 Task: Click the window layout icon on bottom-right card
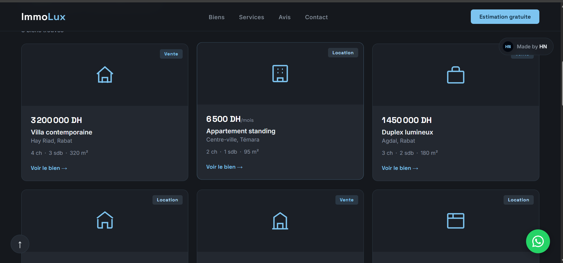point(456,221)
